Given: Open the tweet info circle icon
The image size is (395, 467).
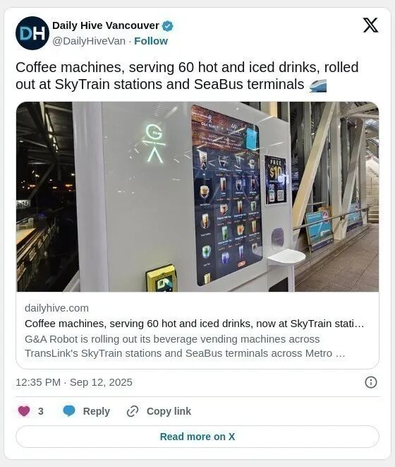Looking at the screenshot, I should pos(370,382).
